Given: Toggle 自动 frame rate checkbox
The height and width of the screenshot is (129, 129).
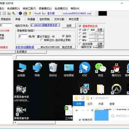Looking at the screenshot, I should coord(63,36).
